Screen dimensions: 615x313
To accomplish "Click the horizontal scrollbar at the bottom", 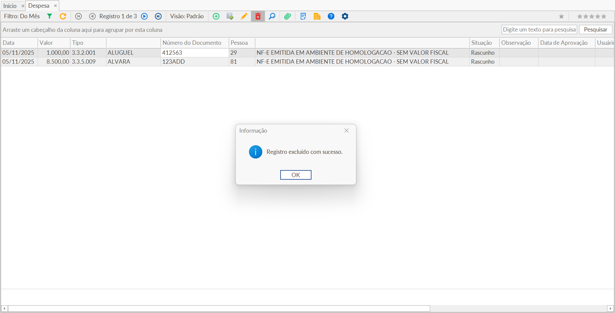I will click(219, 308).
